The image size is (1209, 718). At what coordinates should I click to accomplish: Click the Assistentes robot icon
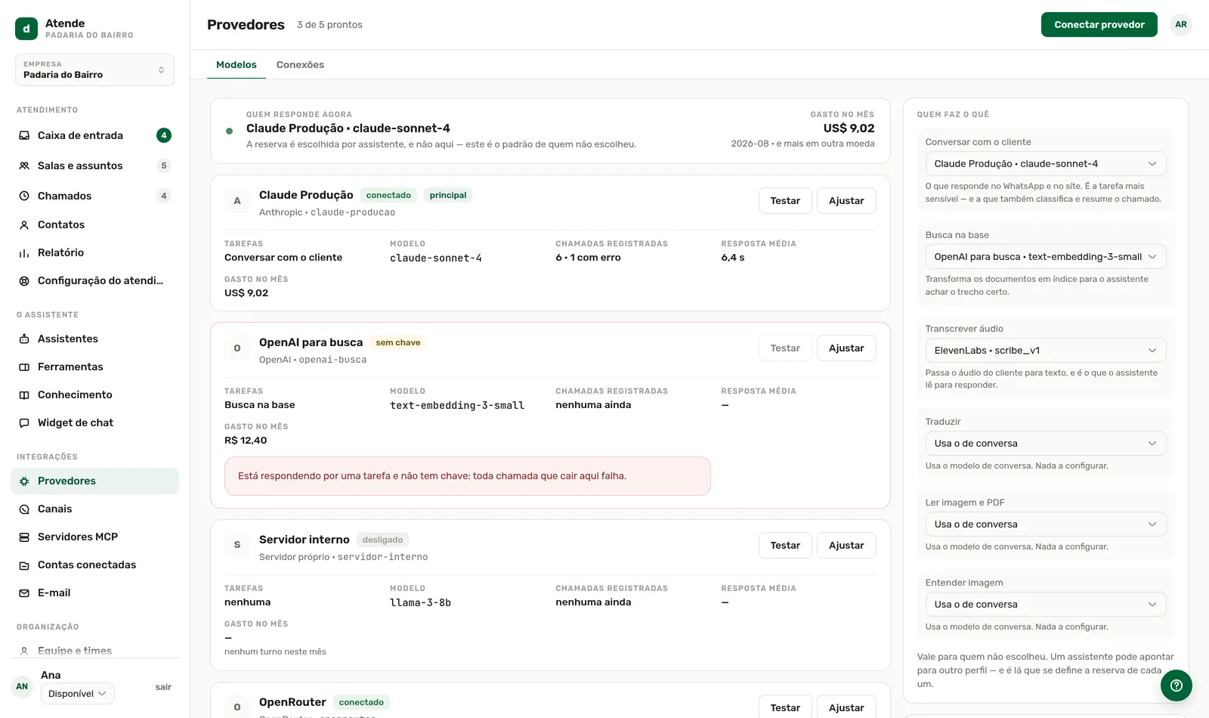coord(24,339)
